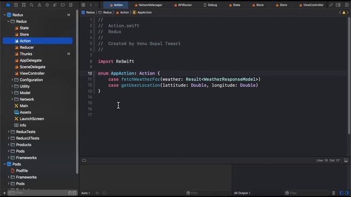
Task: Go forward with the right arrow
Action: coord(96,5)
